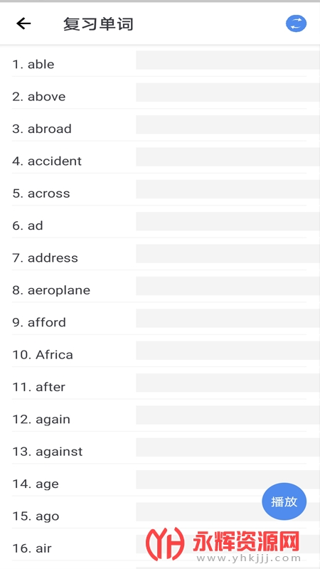
Task: Uncover the gray mask beside "age"
Action: coord(228,479)
